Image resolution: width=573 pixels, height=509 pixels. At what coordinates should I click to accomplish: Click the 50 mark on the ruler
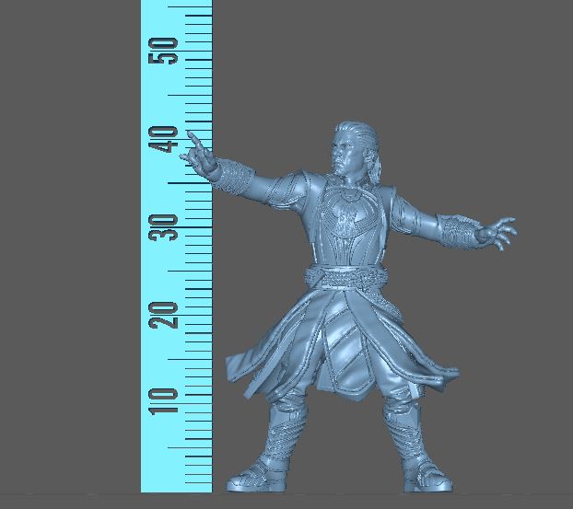(x=167, y=51)
